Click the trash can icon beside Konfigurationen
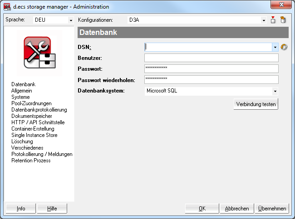The width and height of the screenshot is (295, 219). [x=283, y=20]
